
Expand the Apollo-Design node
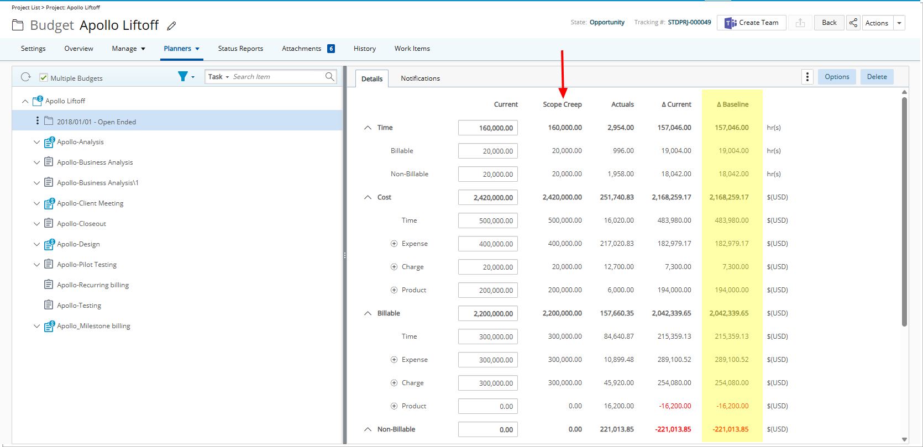tap(36, 244)
